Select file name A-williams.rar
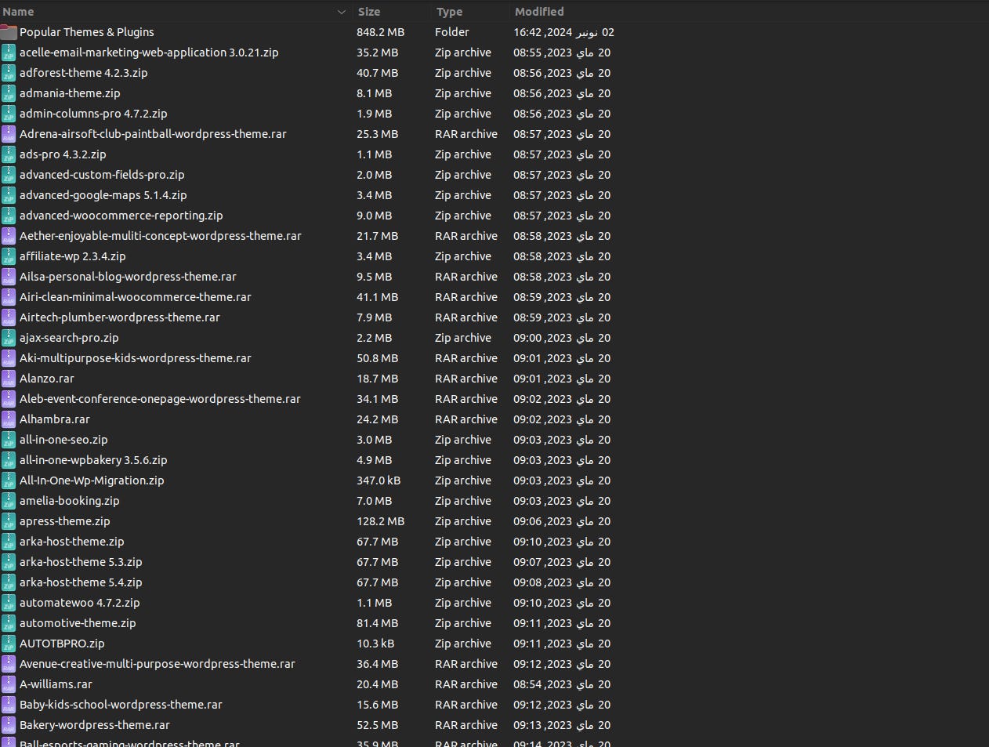Screen dimensions: 989x747 [x=56, y=684]
